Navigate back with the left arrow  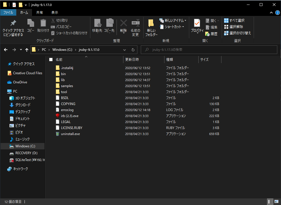6,50
